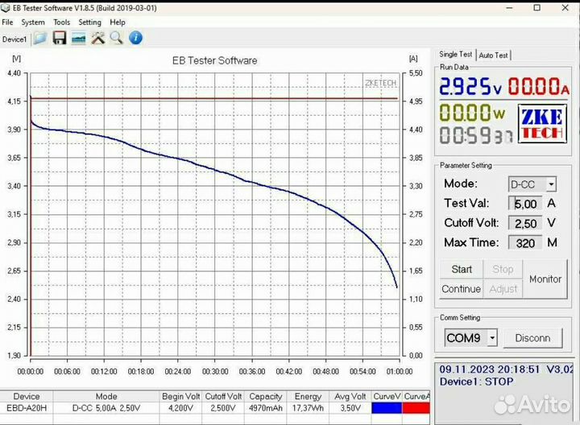Click the curve image export icon
Image resolution: width=580 pixels, height=425 pixels.
click(79, 38)
